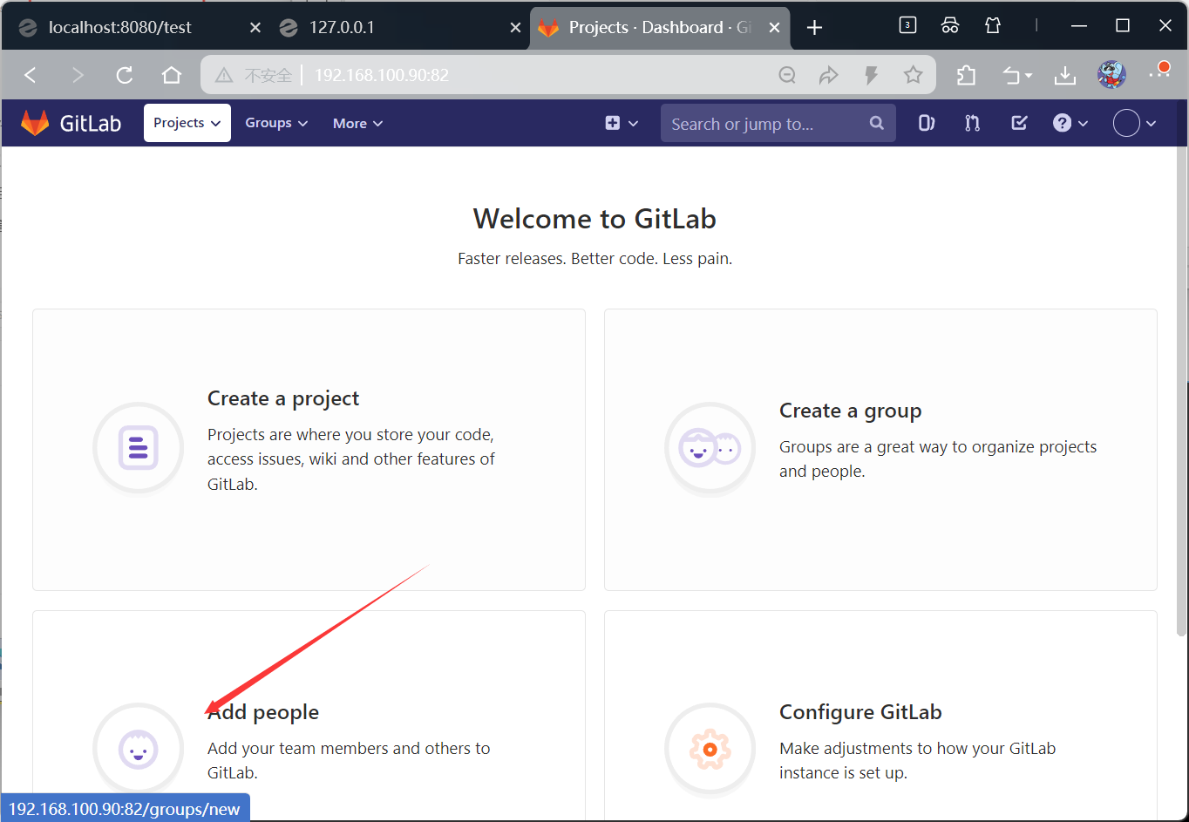
Task: Go back to the previous page
Action: [x=31, y=75]
